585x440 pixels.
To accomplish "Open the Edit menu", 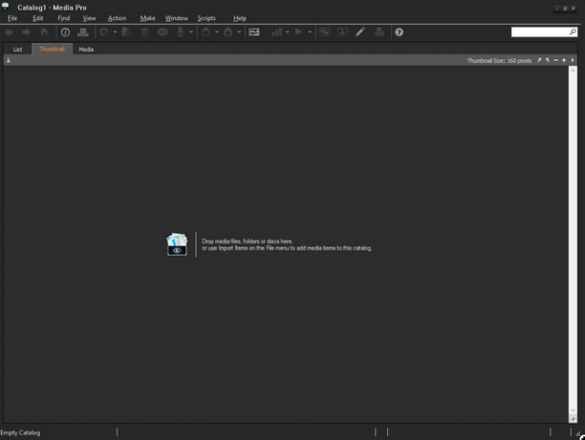I will pos(37,18).
